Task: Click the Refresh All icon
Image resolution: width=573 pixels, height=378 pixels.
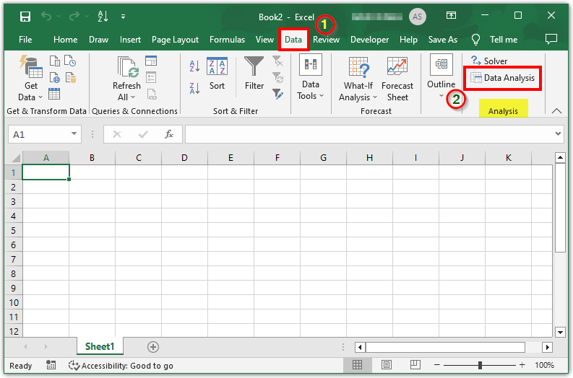Action: pyautogui.click(x=128, y=67)
